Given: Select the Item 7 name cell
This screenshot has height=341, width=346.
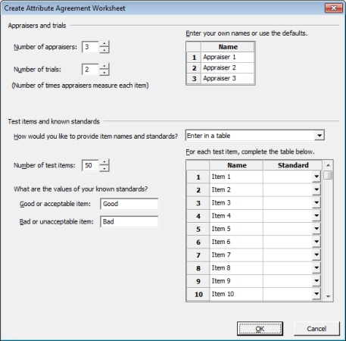Looking at the screenshot, I should tap(236, 255).
